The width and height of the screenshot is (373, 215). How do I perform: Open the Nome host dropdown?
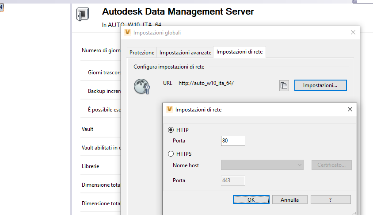(x=262, y=165)
